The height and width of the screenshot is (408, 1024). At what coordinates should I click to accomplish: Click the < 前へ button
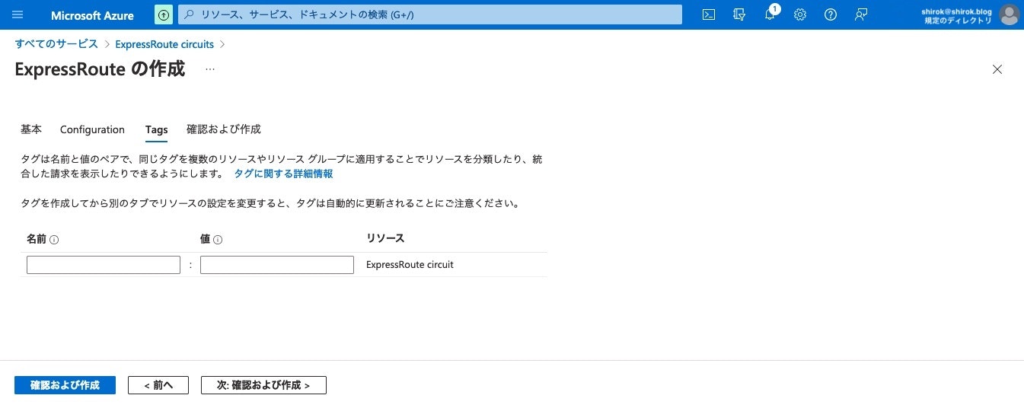coord(158,385)
